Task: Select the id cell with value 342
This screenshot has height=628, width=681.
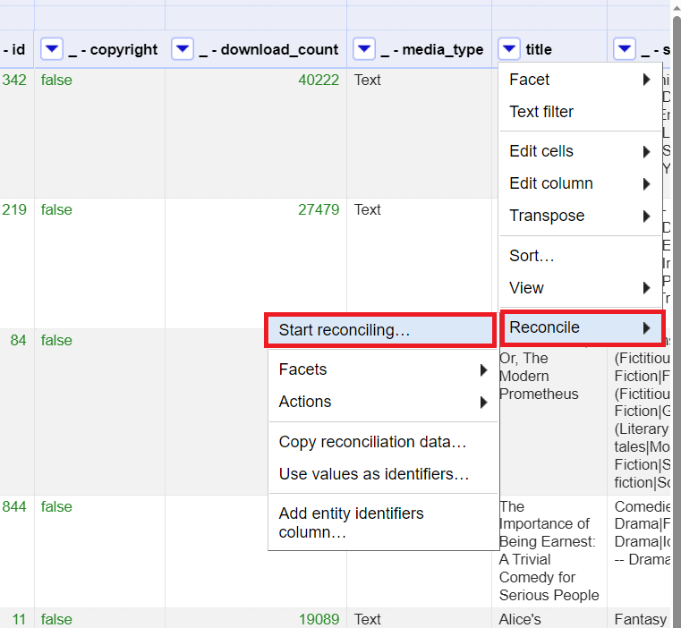Action: point(14,80)
